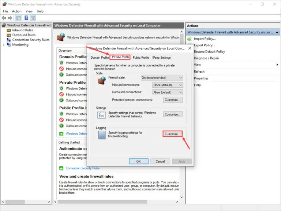Viewport: 281px width, 211px height.
Task: Click the firewall brick icon in State section
Action: tap(102, 80)
